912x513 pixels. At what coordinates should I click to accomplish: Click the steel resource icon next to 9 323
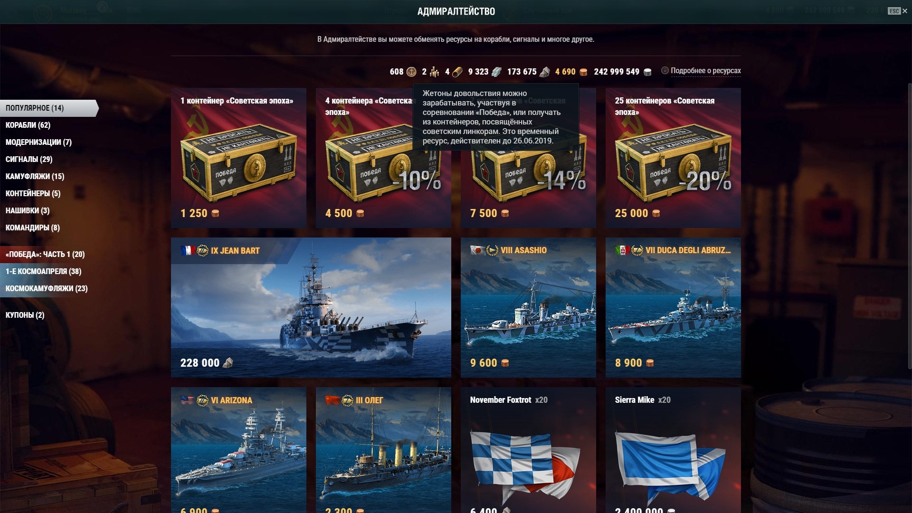tap(496, 72)
